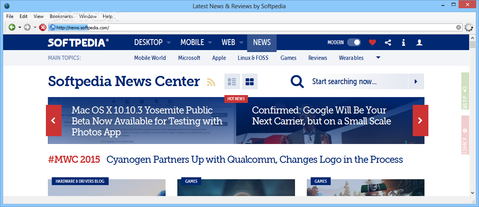Click the scrollbar up arrow

point(473,37)
